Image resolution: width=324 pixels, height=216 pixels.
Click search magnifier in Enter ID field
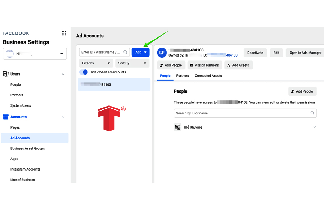coord(125,52)
